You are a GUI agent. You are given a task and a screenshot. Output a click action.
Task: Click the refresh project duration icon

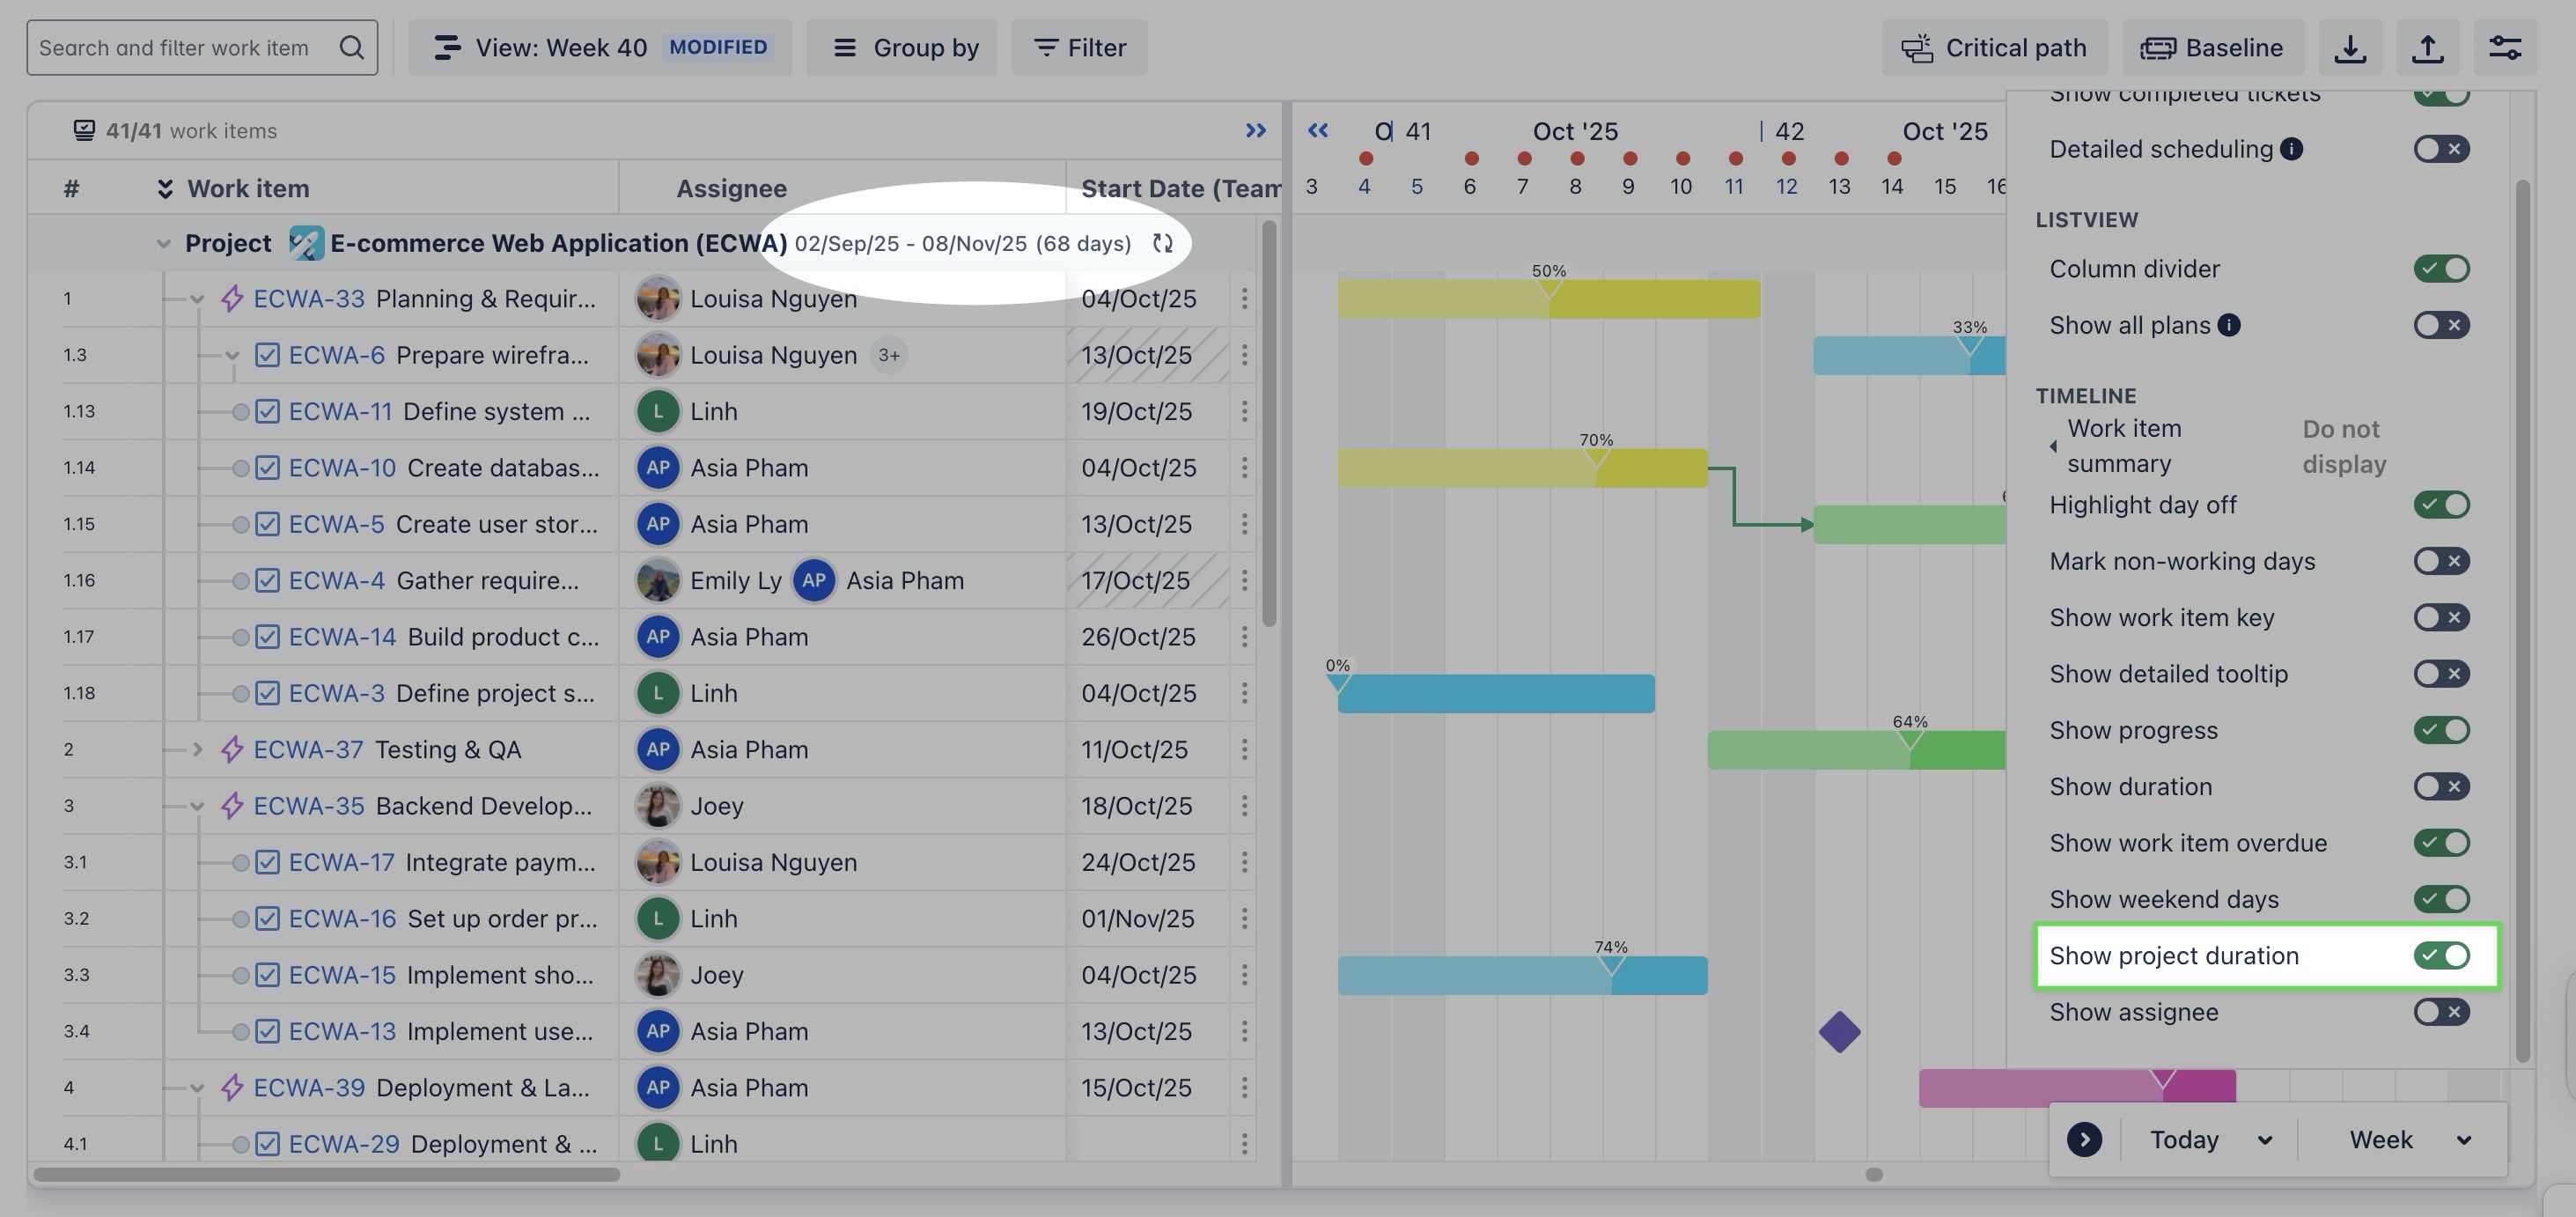[1162, 244]
